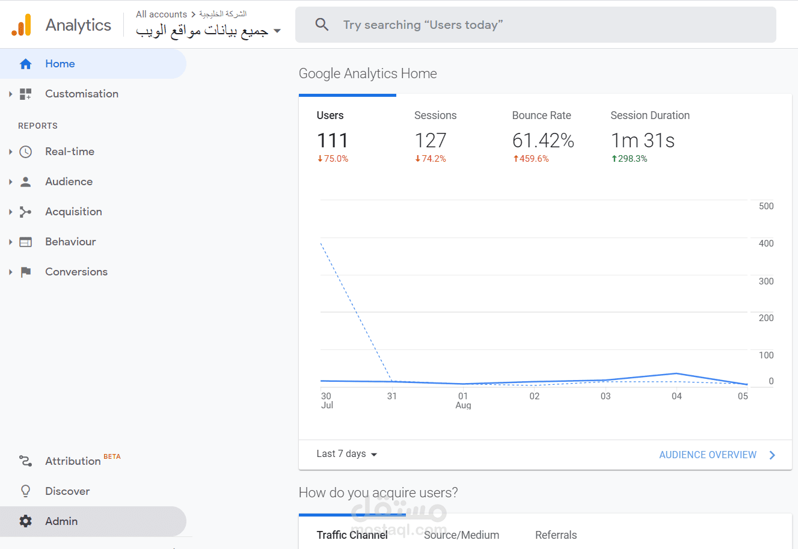The height and width of the screenshot is (549, 798).
Task: Click the Admin gear icon
Action: click(x=25, y=521)
